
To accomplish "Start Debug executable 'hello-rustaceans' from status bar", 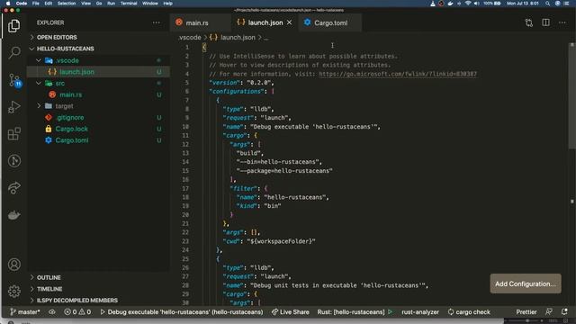I will coord(182,312).
